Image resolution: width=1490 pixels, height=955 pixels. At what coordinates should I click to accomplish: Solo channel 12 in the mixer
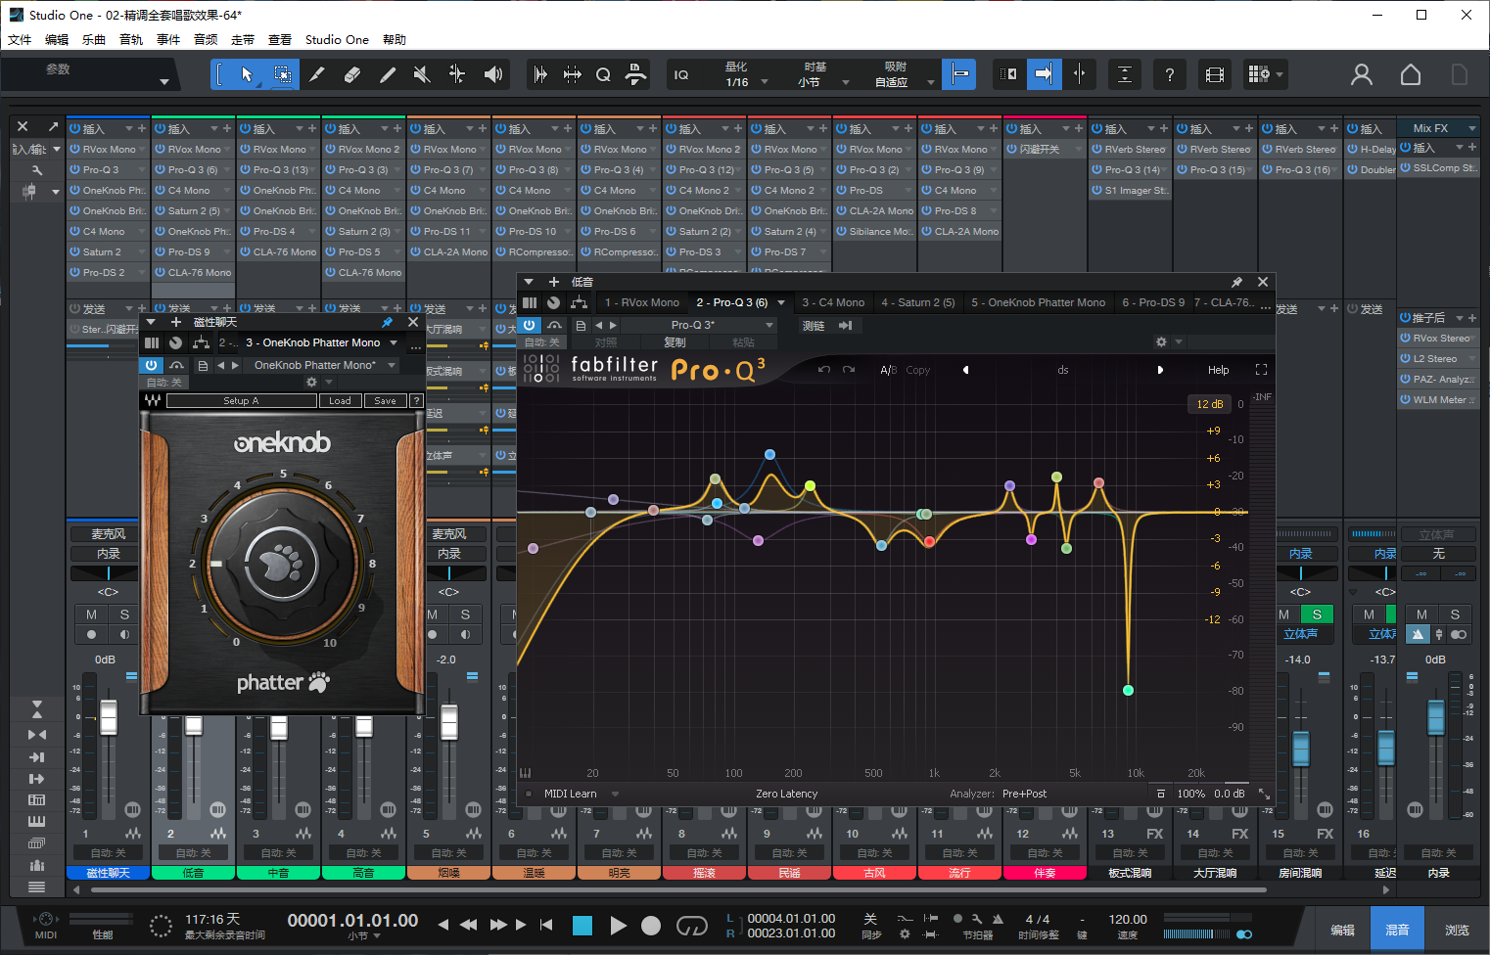click(x=1062, y=614)
